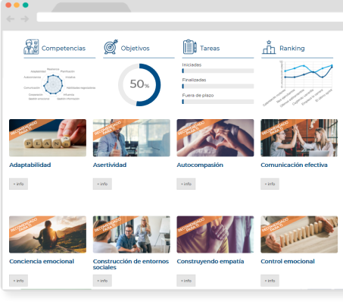Click the 50% objectives progress ring
Viewport: 343px width, 302px height.
coord(139,85)
